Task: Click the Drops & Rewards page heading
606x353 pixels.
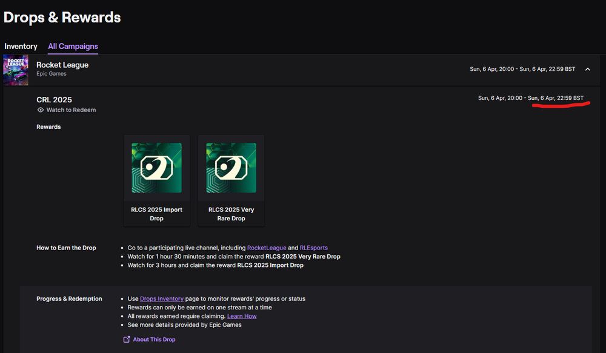Action: [62, 18]
